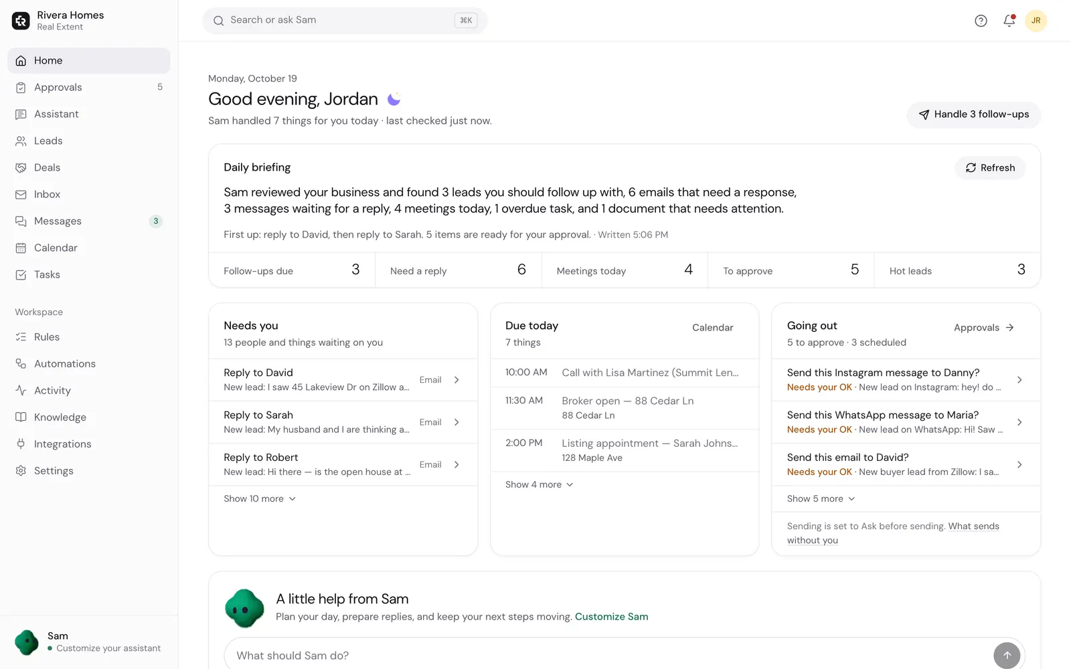Expand Show 10 more in Needs you
Viewport: 1071px width, 669px height.
[260, 499]
